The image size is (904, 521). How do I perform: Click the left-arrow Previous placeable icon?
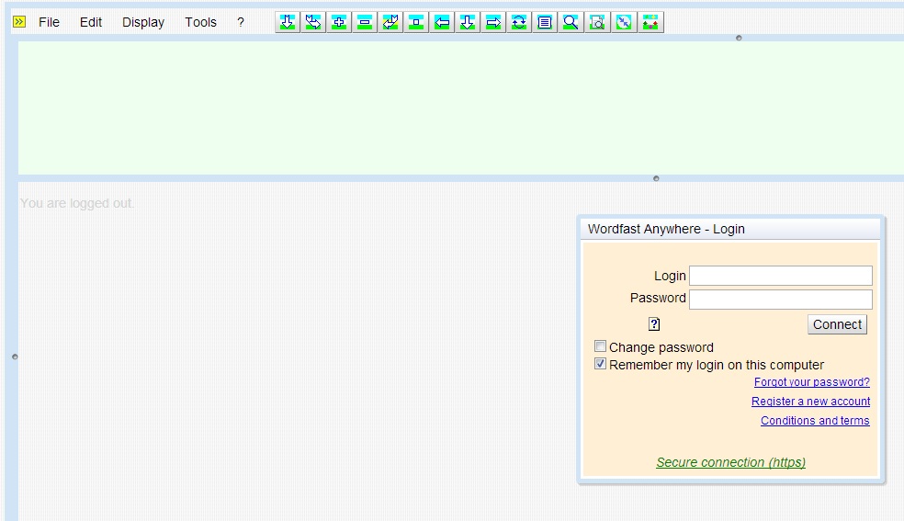coord(442,22)
